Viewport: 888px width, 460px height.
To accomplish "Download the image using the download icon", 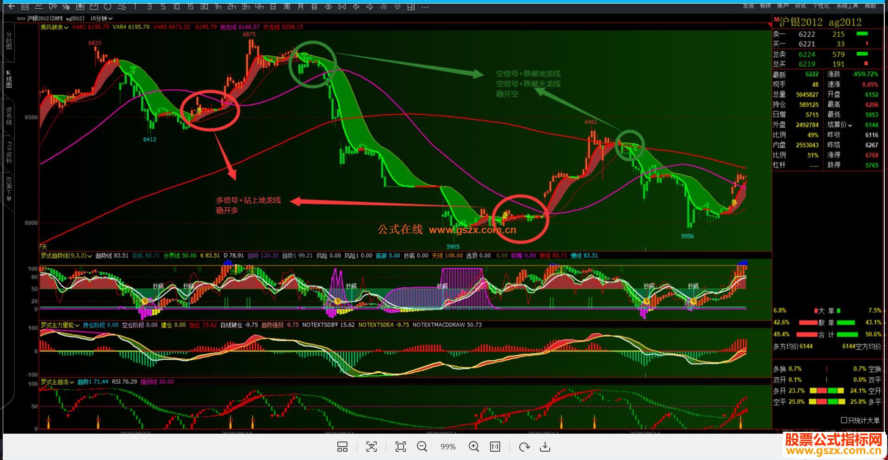I will (545, 447).
